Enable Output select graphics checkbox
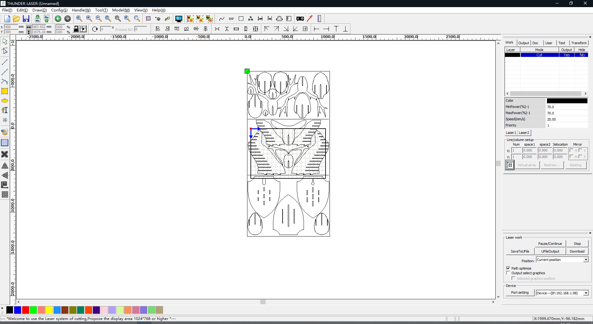This screenshot has height=324, width=593. click(x=508, y=273)
